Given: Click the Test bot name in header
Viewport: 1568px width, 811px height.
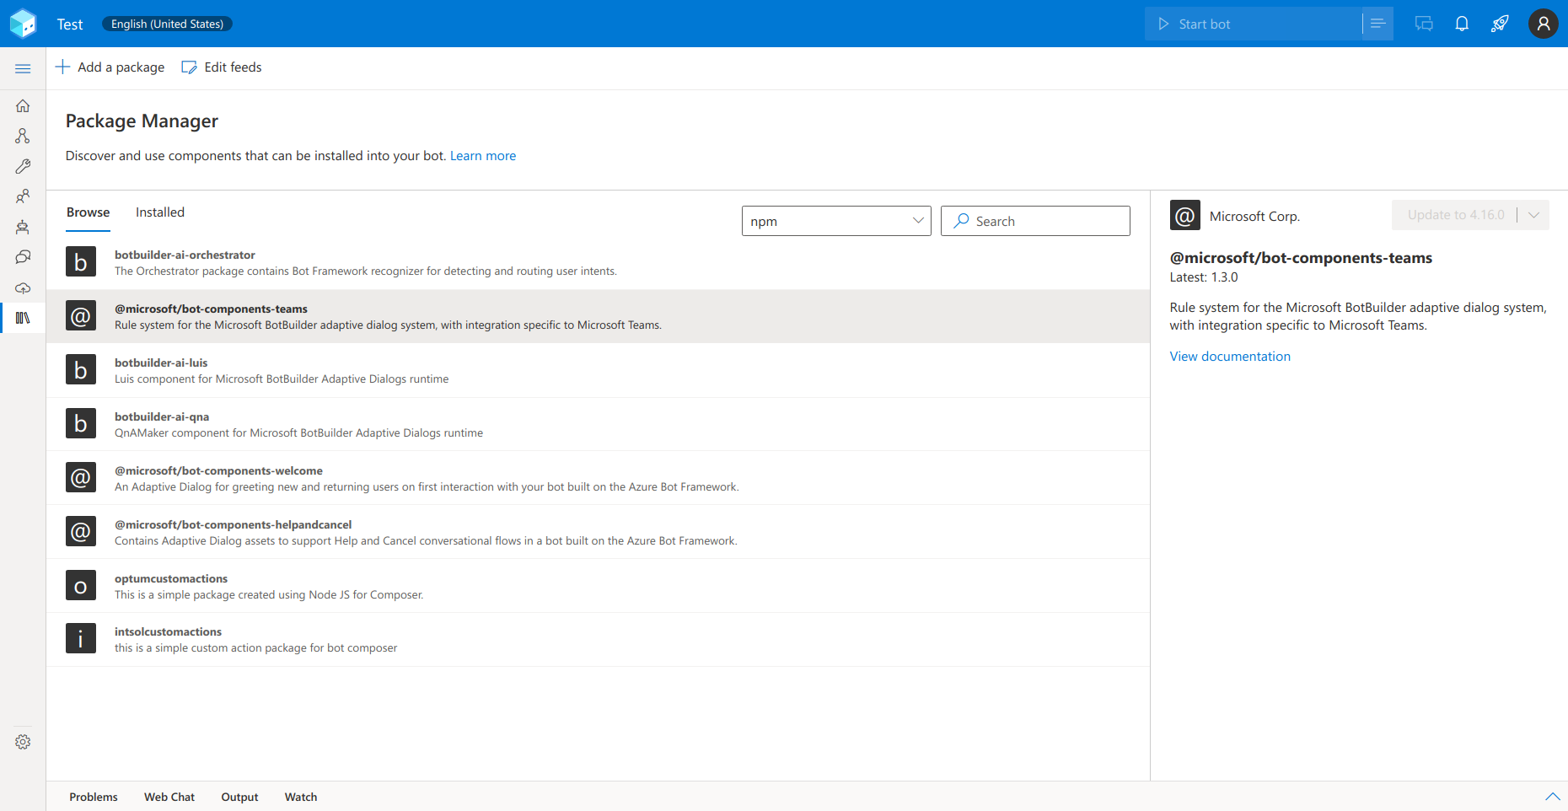Looking at the screenshot, I should [70, 24].
